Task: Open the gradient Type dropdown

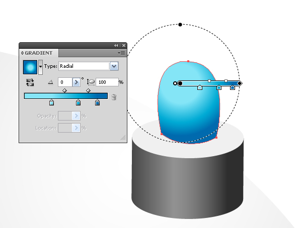Action: pos(114,66)
